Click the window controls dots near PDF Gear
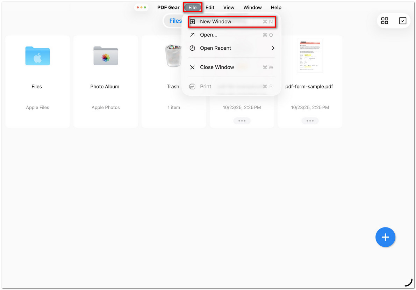Image resolution: width=416 pixels, height=290 pixels. [141, 7]
